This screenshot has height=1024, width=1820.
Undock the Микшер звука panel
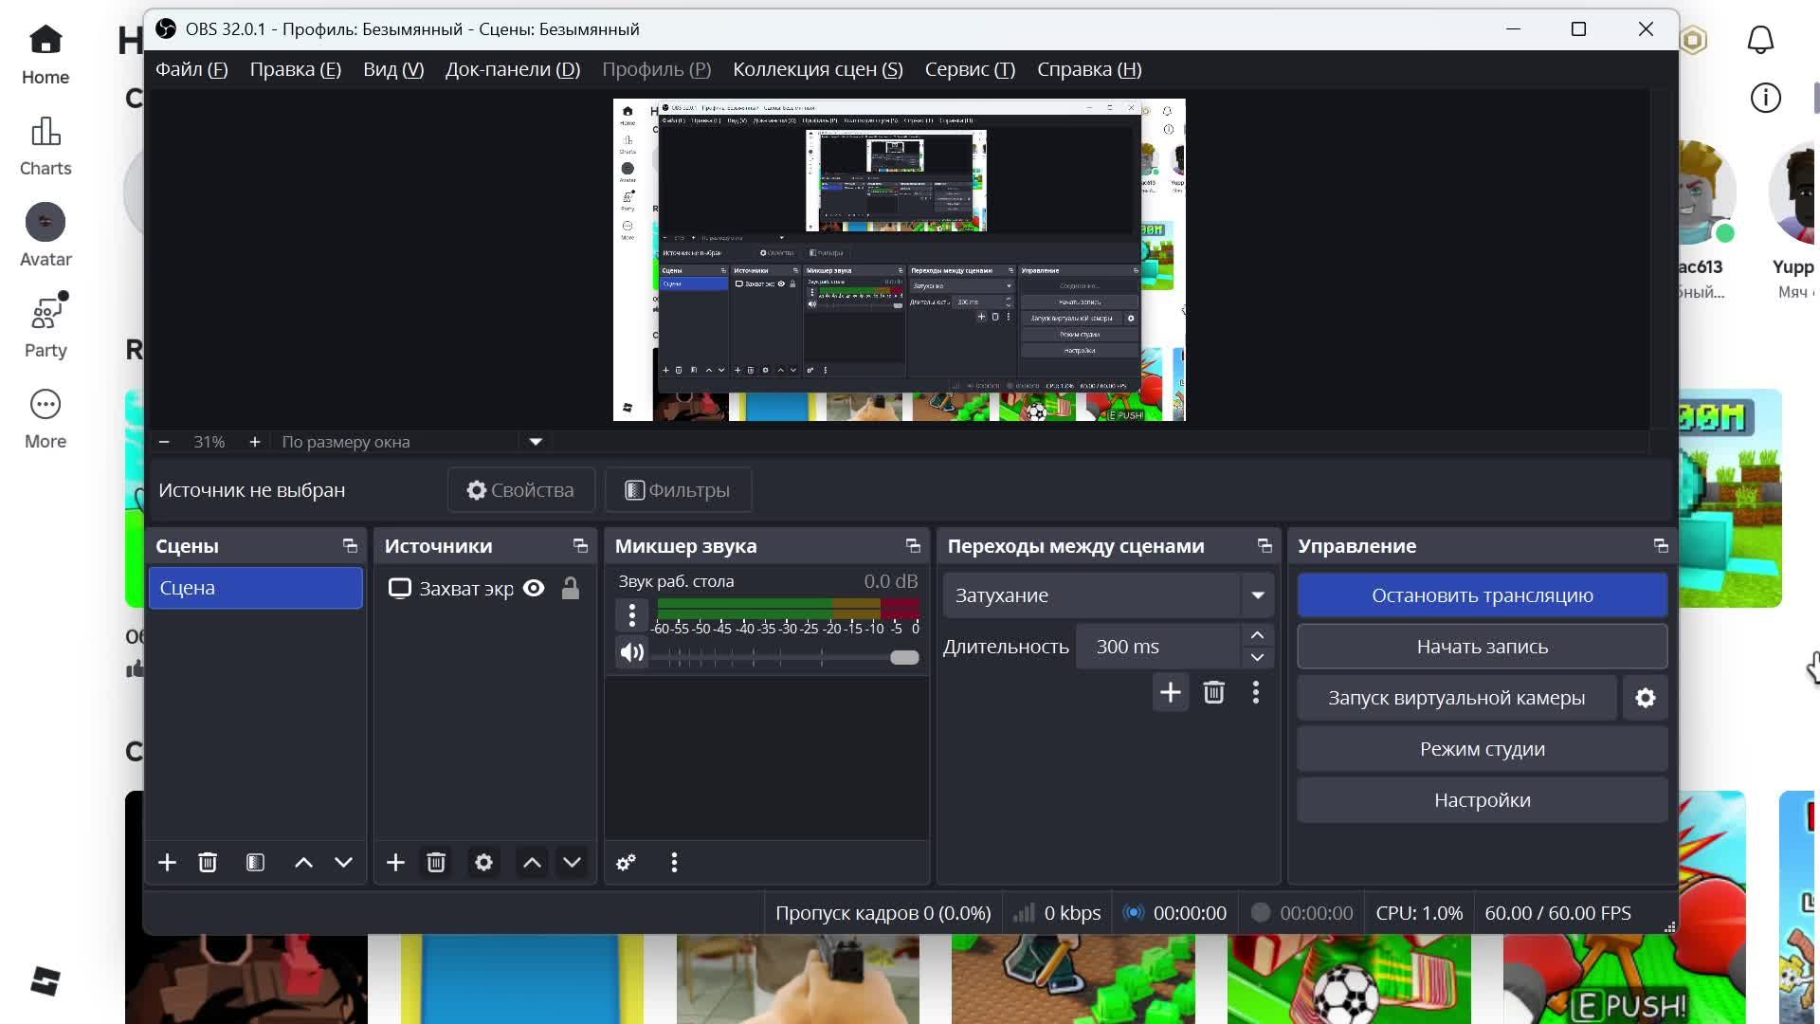[913, 546]
